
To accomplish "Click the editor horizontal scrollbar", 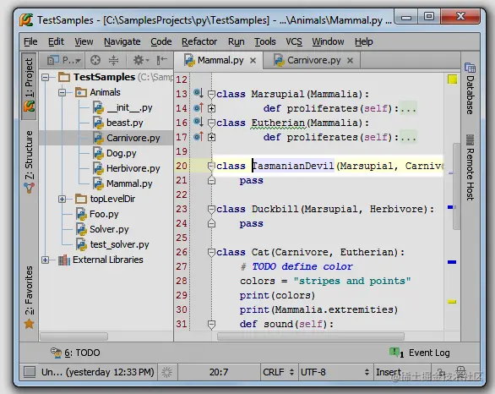I will click(x=311, y=337).
